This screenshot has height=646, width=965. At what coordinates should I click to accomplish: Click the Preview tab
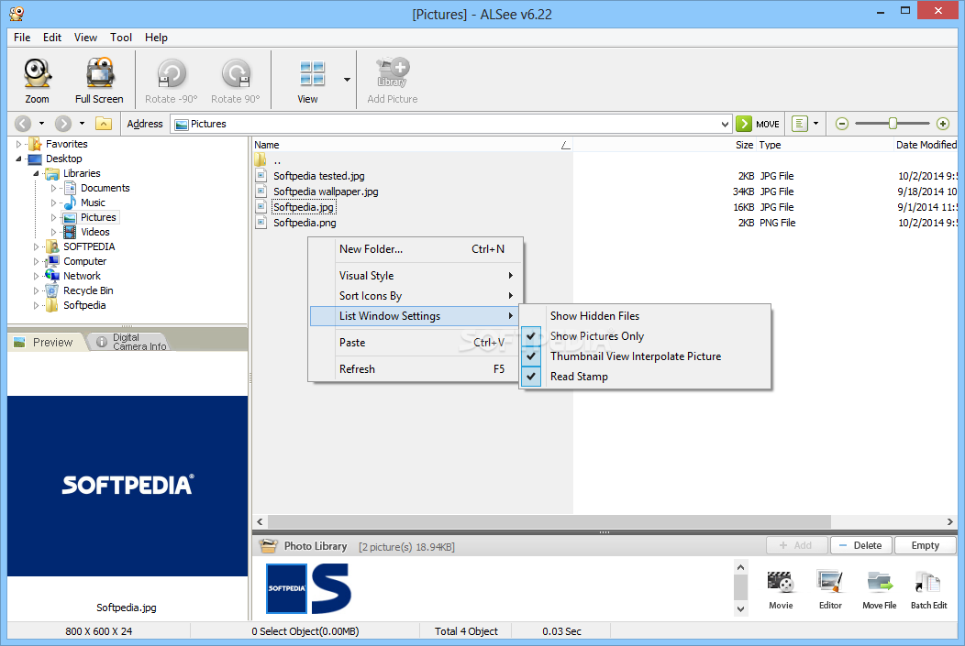pos(45,342)
